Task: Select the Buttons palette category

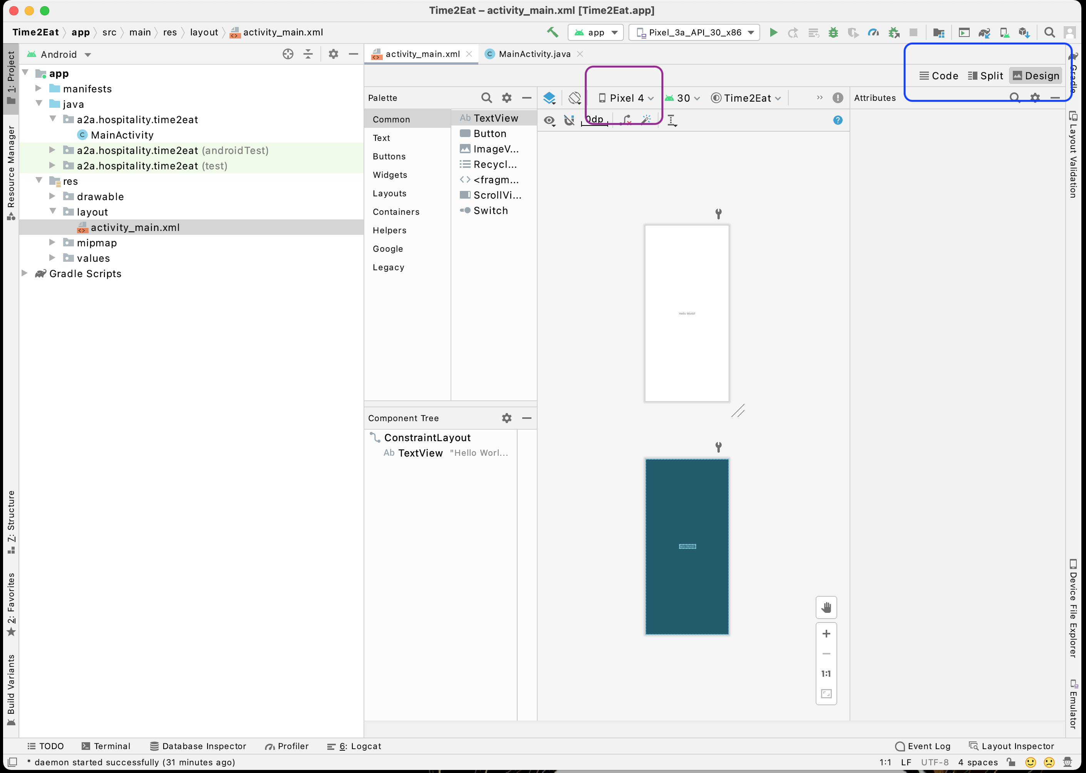Action: click(389, 157)
